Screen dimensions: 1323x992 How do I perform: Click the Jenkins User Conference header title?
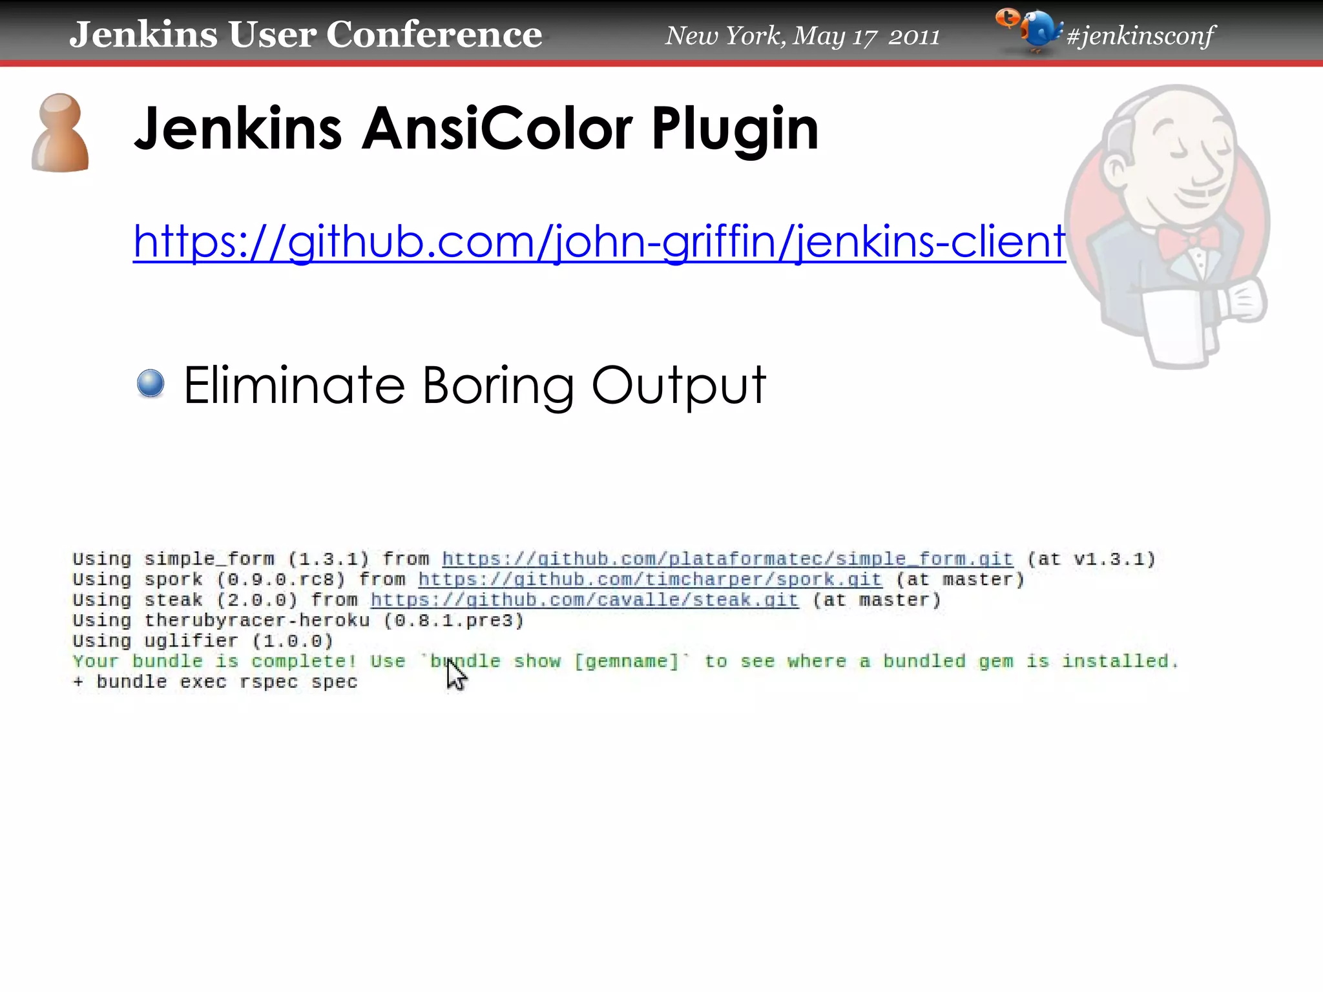(306, 35)
